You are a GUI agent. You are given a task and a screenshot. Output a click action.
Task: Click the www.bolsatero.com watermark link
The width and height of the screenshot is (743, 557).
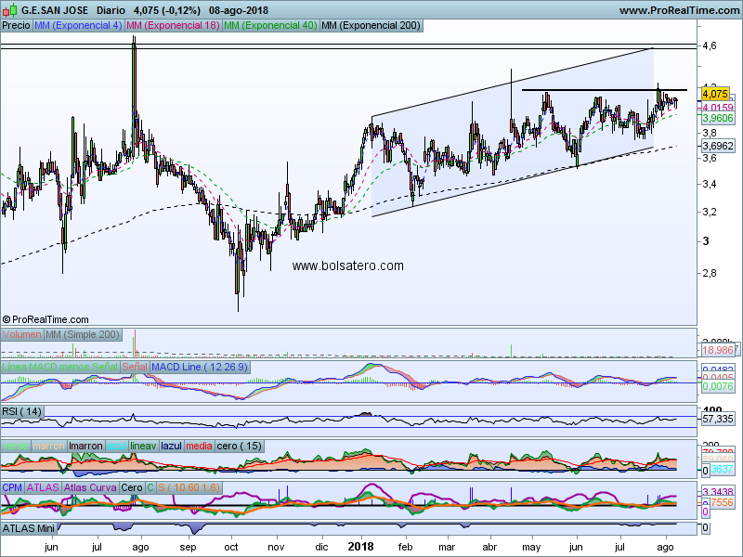tap(348, 266)
